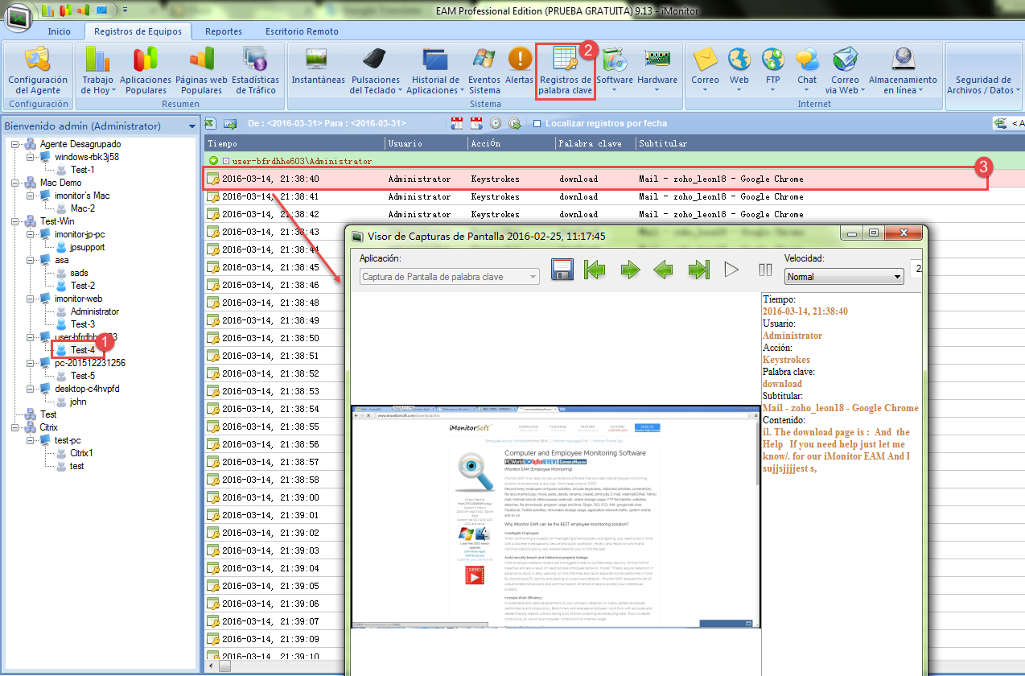1025x676 pixels.
Task: Switch to Escritorio Remoto tab
Action: coord(302,31)
